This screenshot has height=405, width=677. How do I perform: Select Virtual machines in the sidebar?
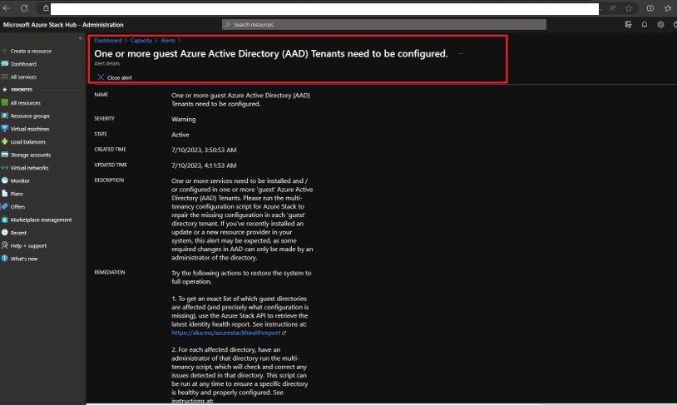[30, 129]
